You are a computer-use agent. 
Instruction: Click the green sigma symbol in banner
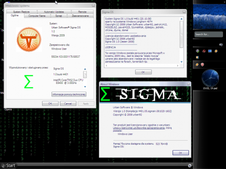tap(105, 94)
